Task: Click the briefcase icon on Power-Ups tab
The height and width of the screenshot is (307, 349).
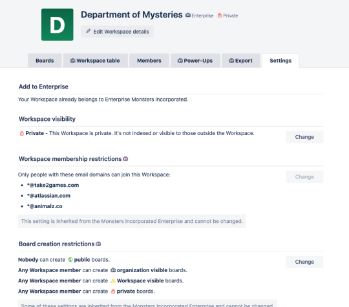Action: pos(180,61)
